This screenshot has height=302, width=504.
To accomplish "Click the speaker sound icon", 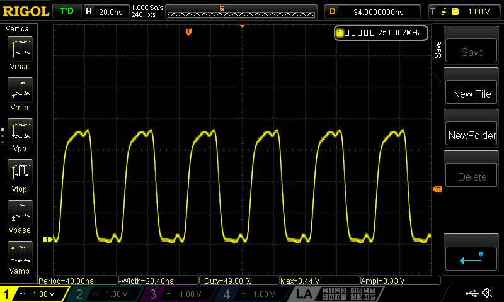I will tap(487, 293).
